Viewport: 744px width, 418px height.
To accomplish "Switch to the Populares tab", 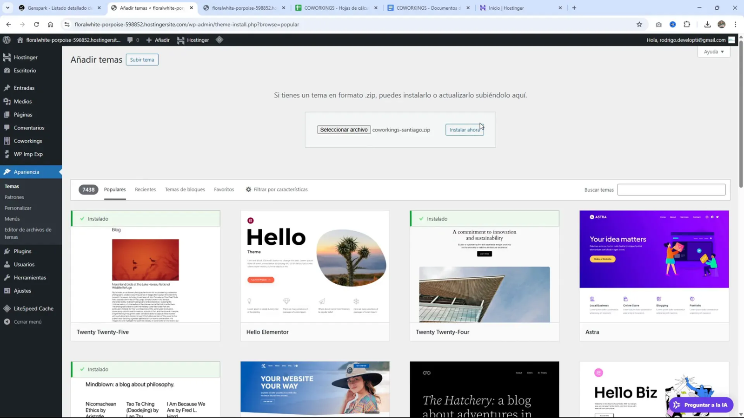I will tap(115, 189).
